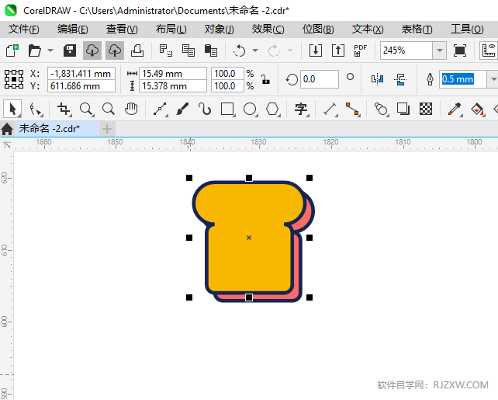Click the Save floppy disk icon

pos(70,50)
